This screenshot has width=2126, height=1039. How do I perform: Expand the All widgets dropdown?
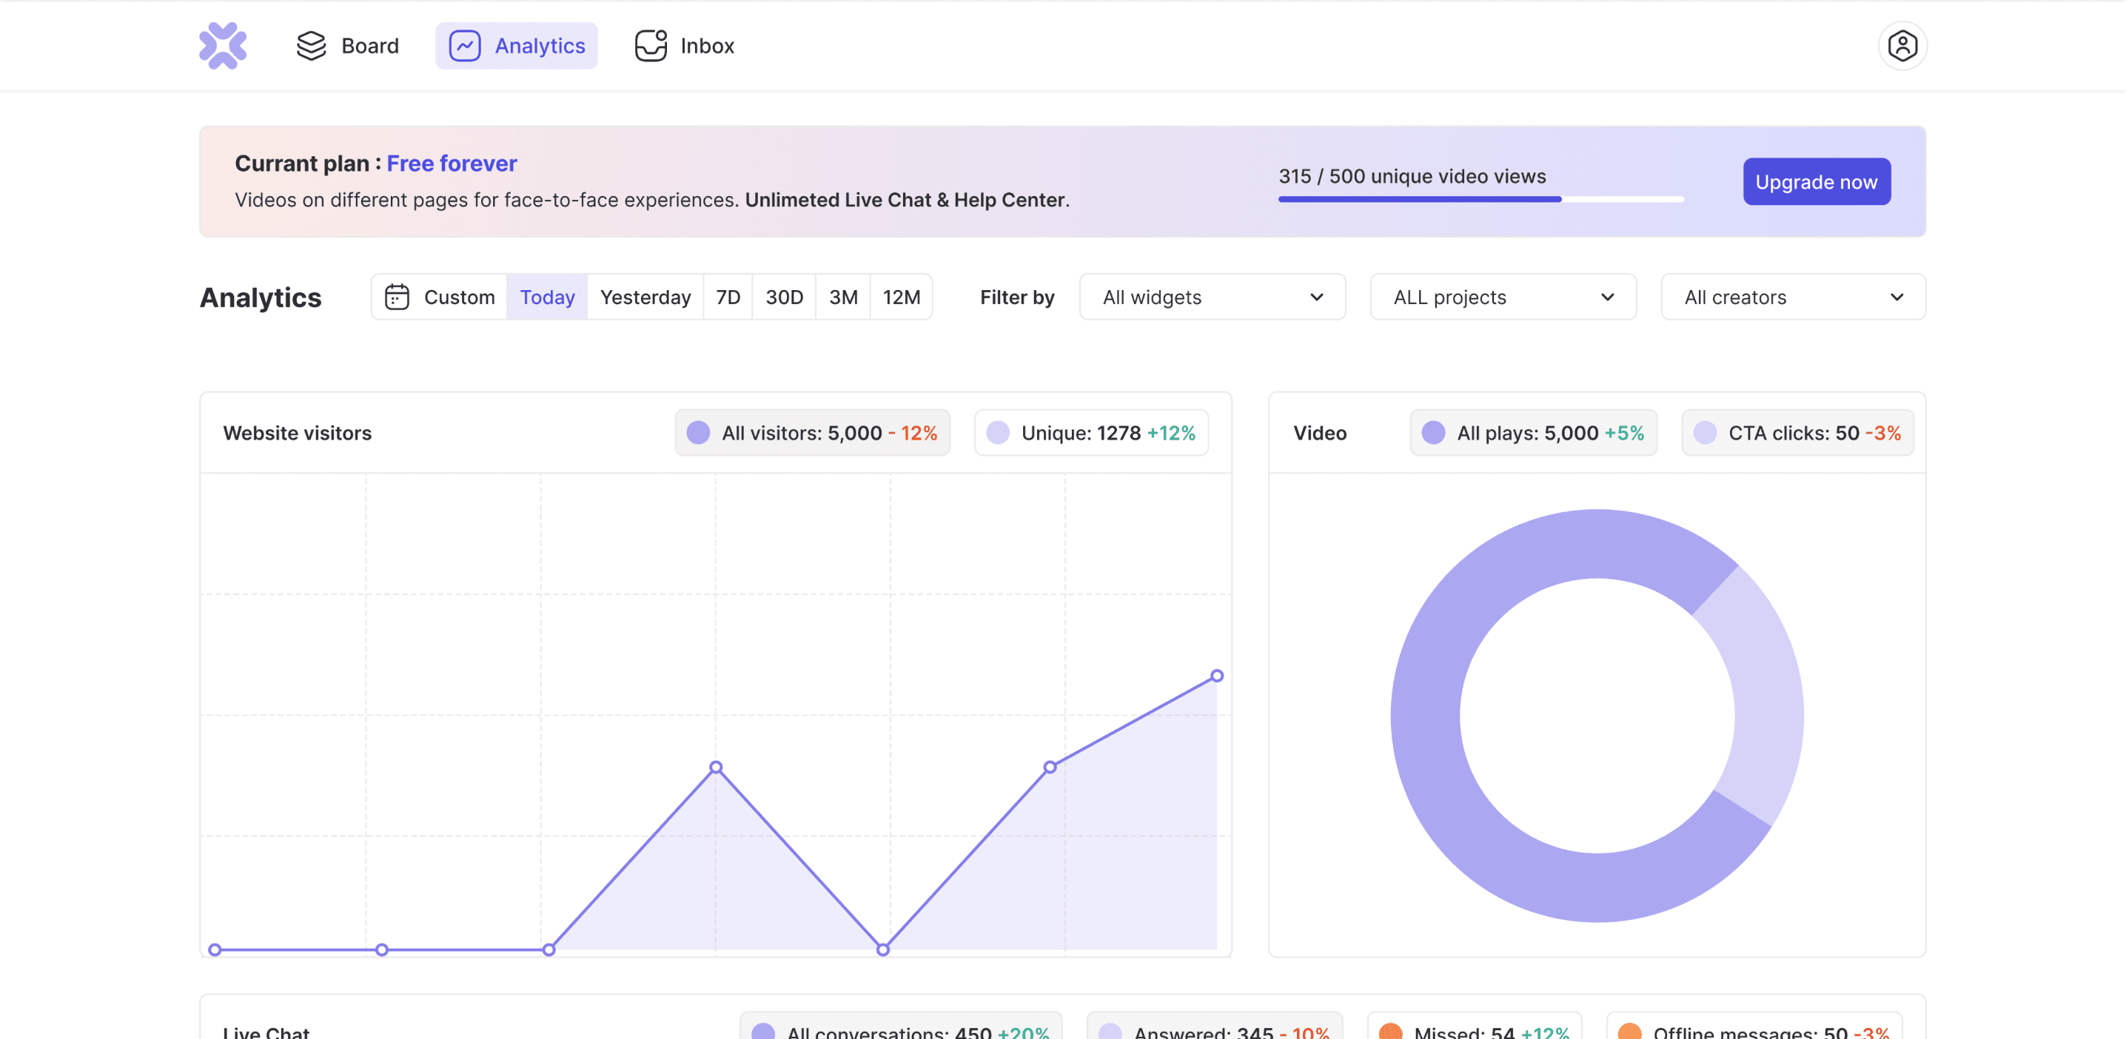[1213, 297]
